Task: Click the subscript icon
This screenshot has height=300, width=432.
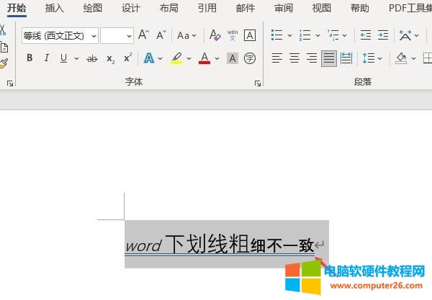Action: click(110, 58)
